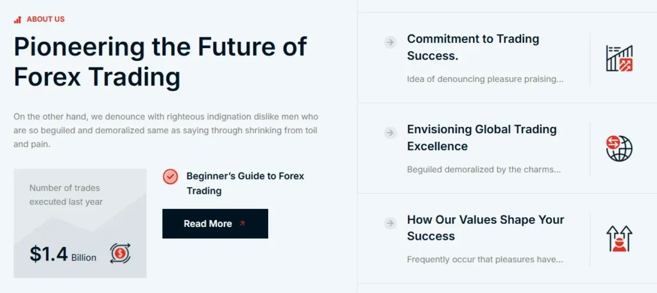Click the Pioneering the Future heading
657x293 pixels.
click(x=160, y=62)
